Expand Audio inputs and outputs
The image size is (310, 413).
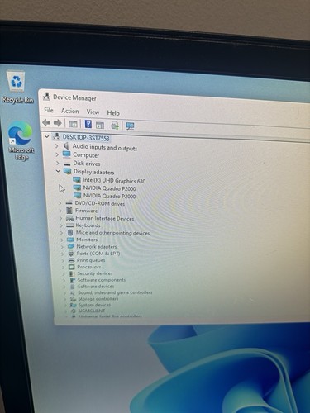click(57, 145)
